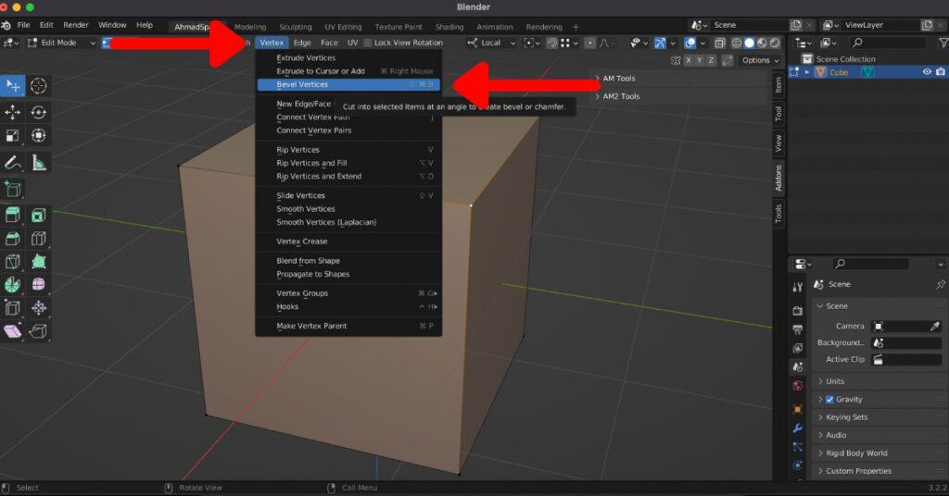Activate the Measure tool
The height and width of the screenshot is (496, 949).
pyautogui.click(x=39, y=163)
